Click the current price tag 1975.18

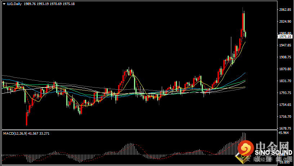point(285,36)
